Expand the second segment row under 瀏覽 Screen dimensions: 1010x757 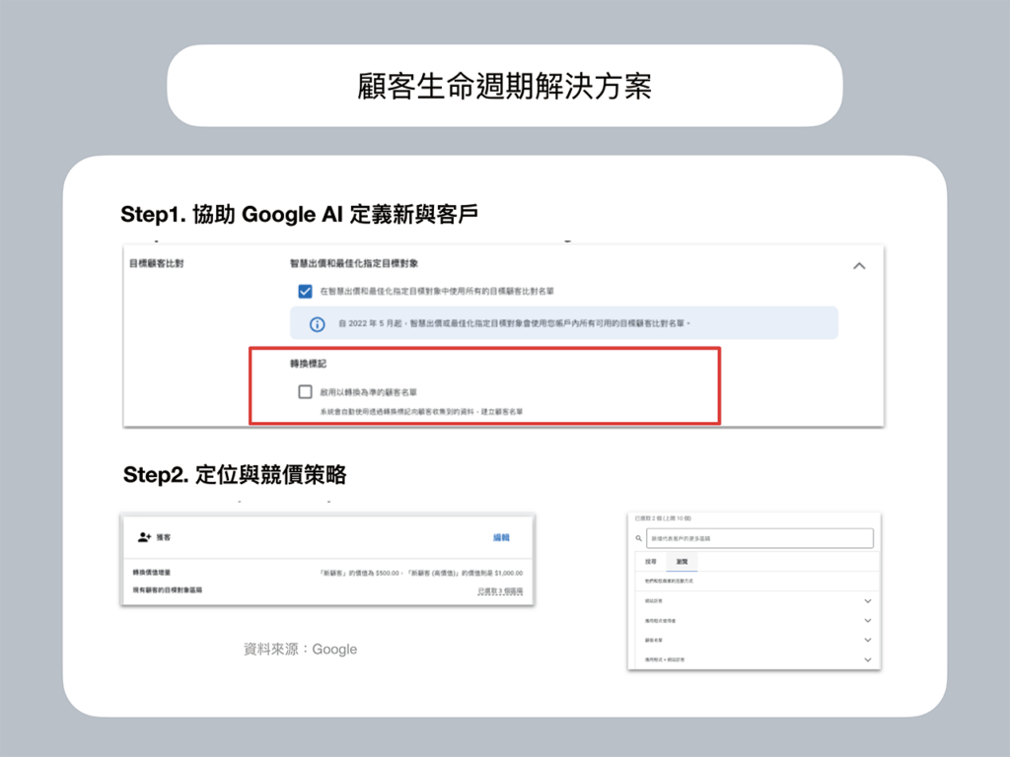[x=868, y=621]
